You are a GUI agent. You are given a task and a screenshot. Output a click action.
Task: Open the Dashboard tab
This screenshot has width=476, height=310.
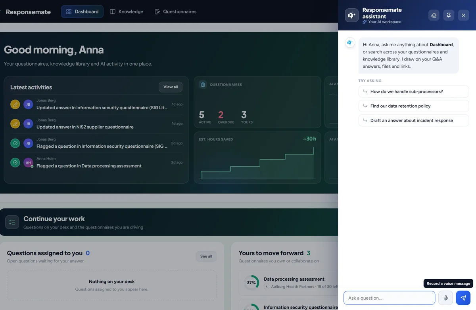click(82, 11)
